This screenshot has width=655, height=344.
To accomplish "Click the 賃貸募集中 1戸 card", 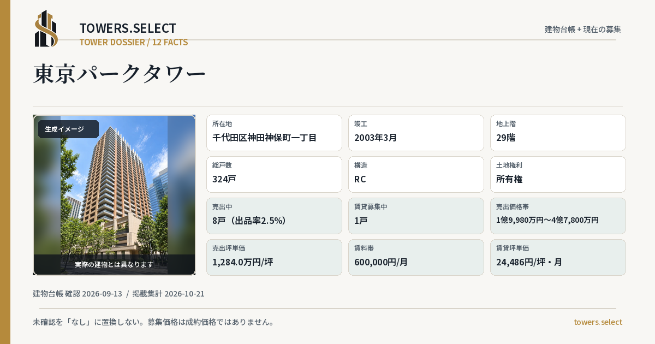I will [x=416, y=216].
